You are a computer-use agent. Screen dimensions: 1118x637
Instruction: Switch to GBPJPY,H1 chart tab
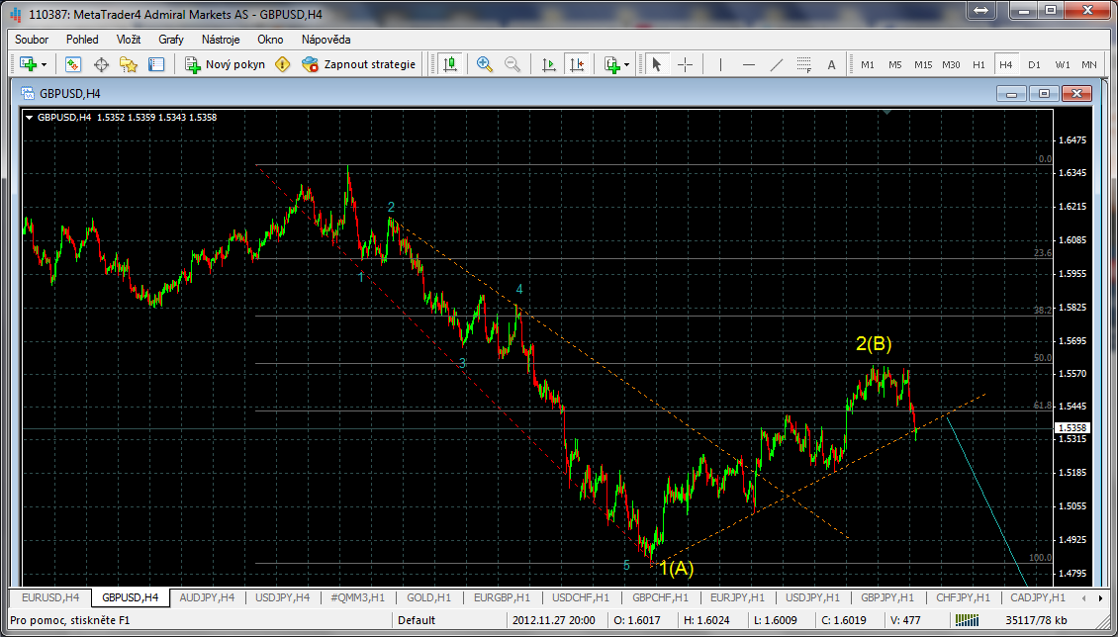click(887, 597)
